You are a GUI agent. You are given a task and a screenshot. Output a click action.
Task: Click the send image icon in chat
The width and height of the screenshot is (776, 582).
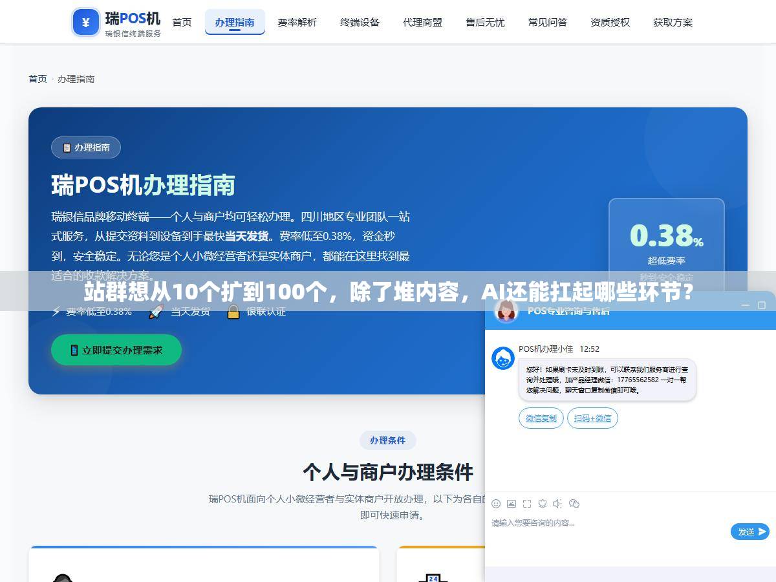[x=512, y=504]
